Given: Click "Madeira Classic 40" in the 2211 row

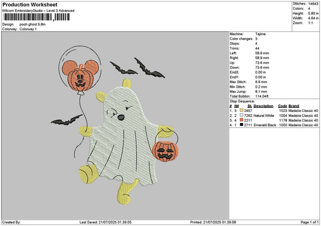Looking at the screenshot, I should point(303,120).
